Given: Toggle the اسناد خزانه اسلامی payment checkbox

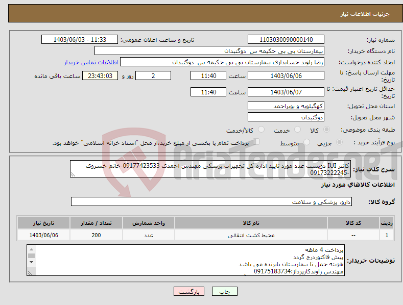Looking at the screenshot, I should (256, 142).
